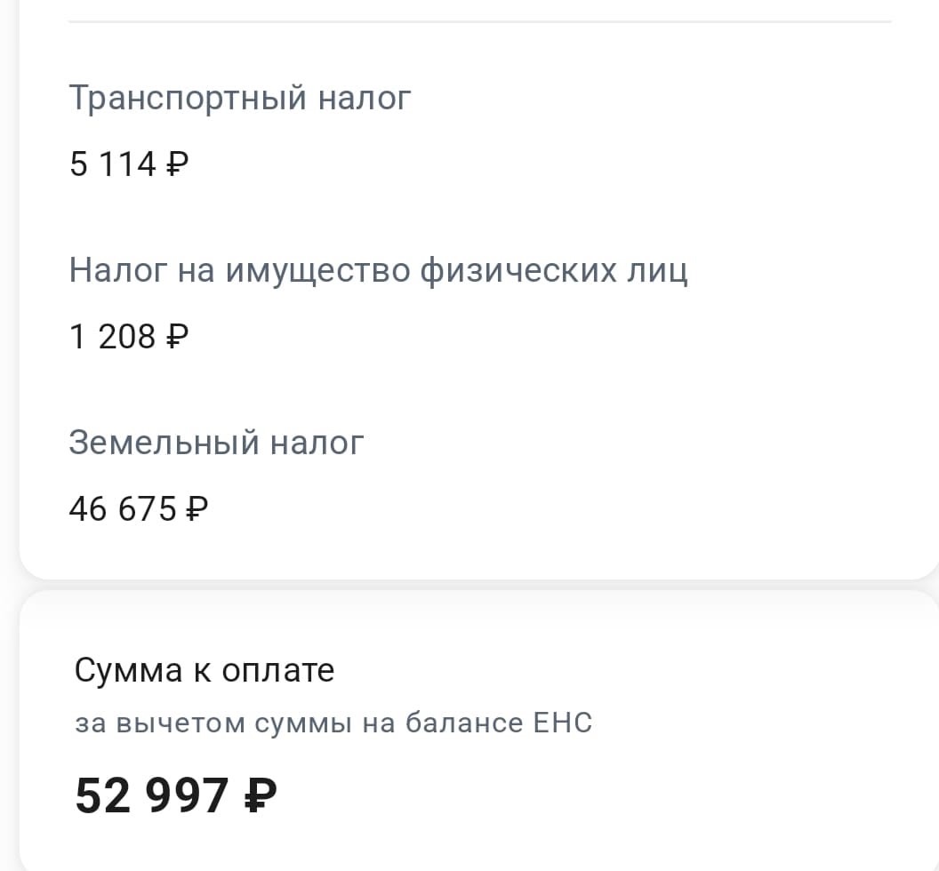Select the Налог на имущество физических лиц label

point(378,270)
